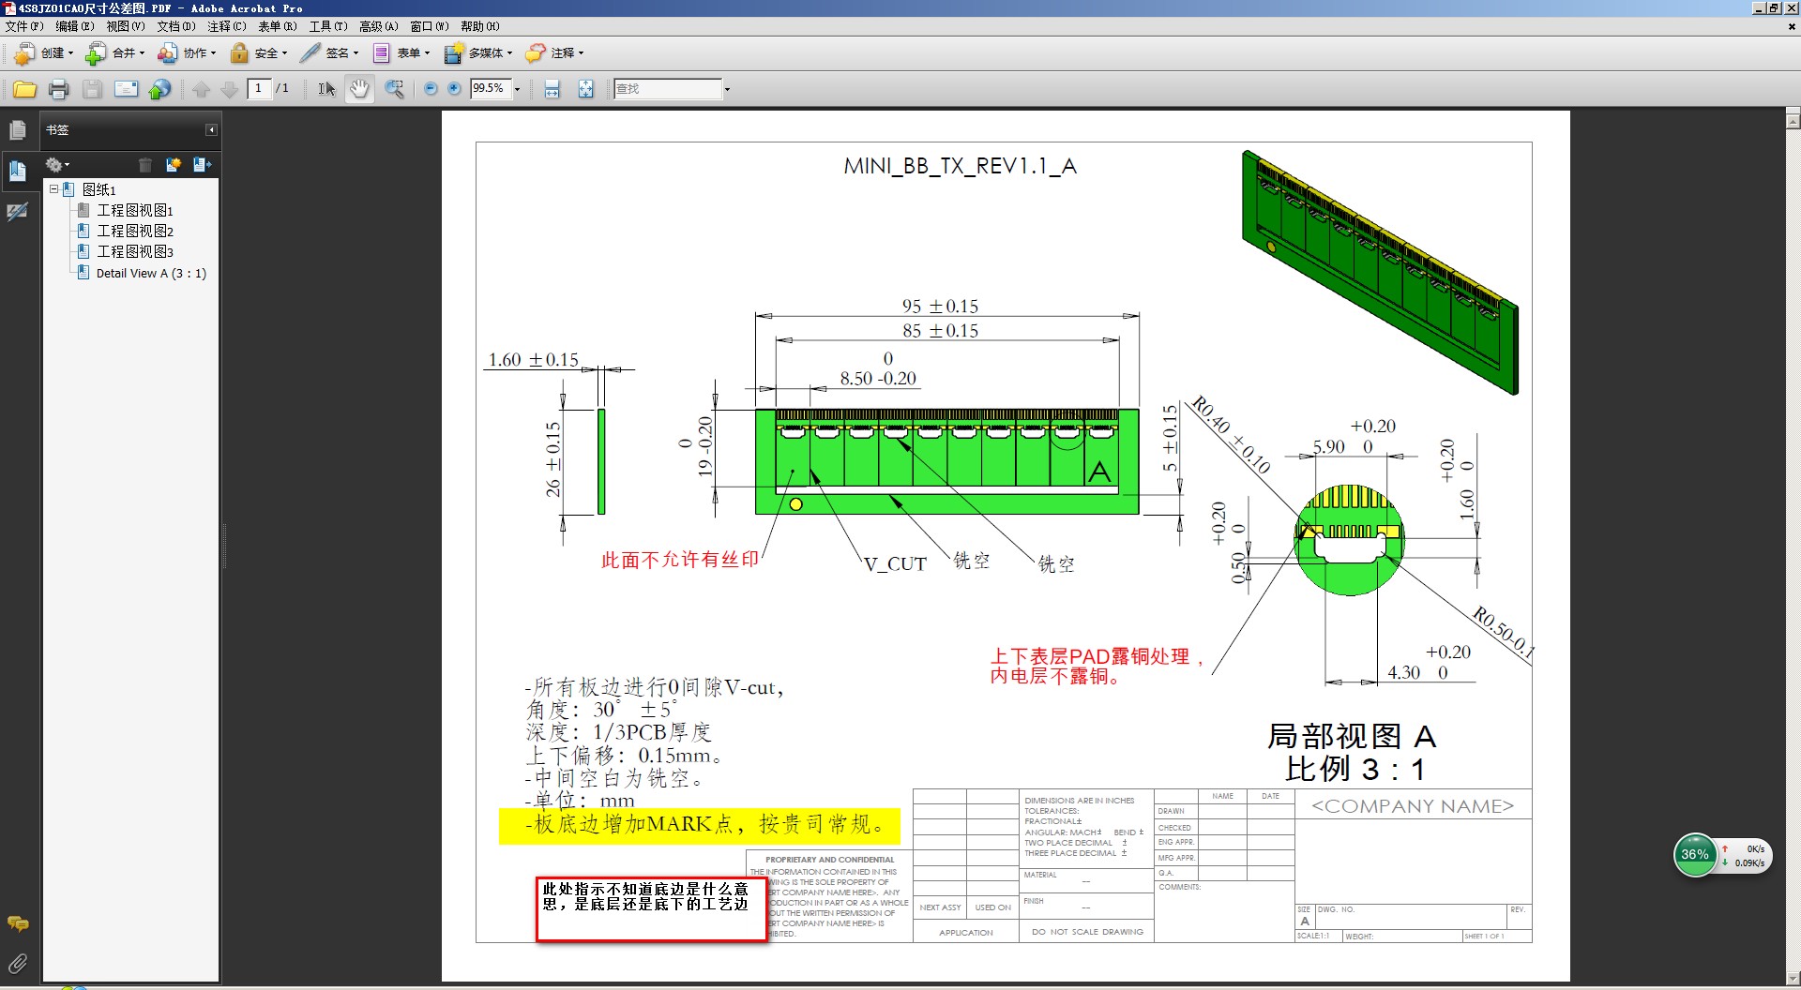
Task: Open the 协作 (Collaborate) dropdown
Action: (187, 53)
